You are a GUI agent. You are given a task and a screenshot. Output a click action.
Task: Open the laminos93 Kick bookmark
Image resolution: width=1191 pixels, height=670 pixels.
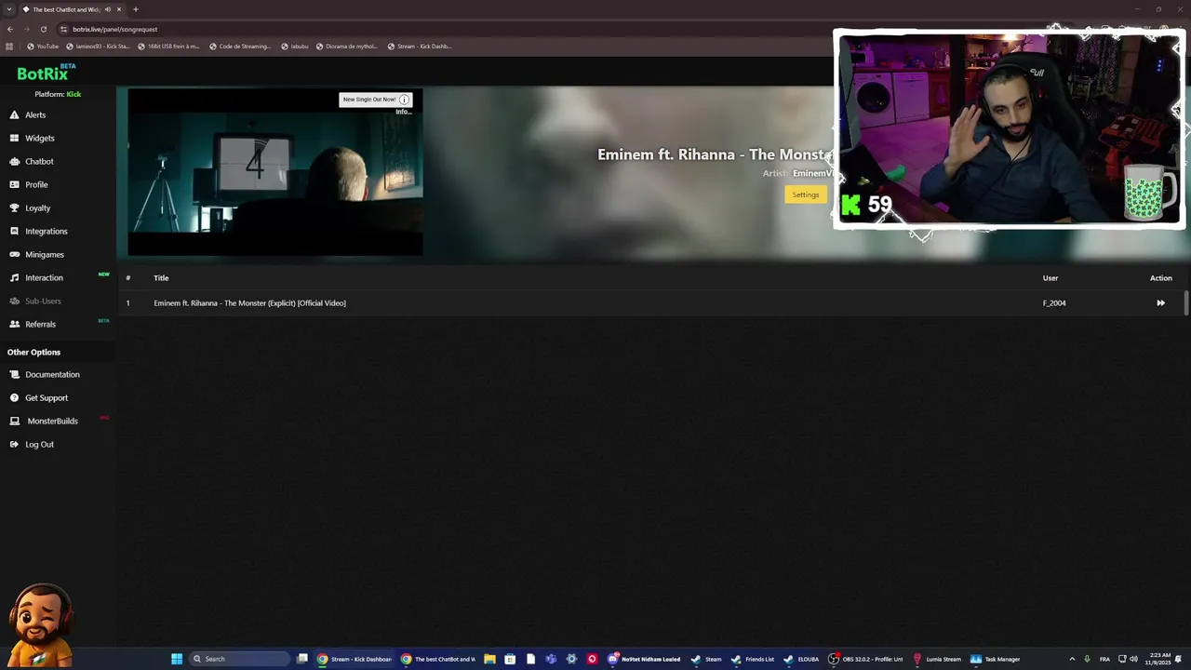98,47
